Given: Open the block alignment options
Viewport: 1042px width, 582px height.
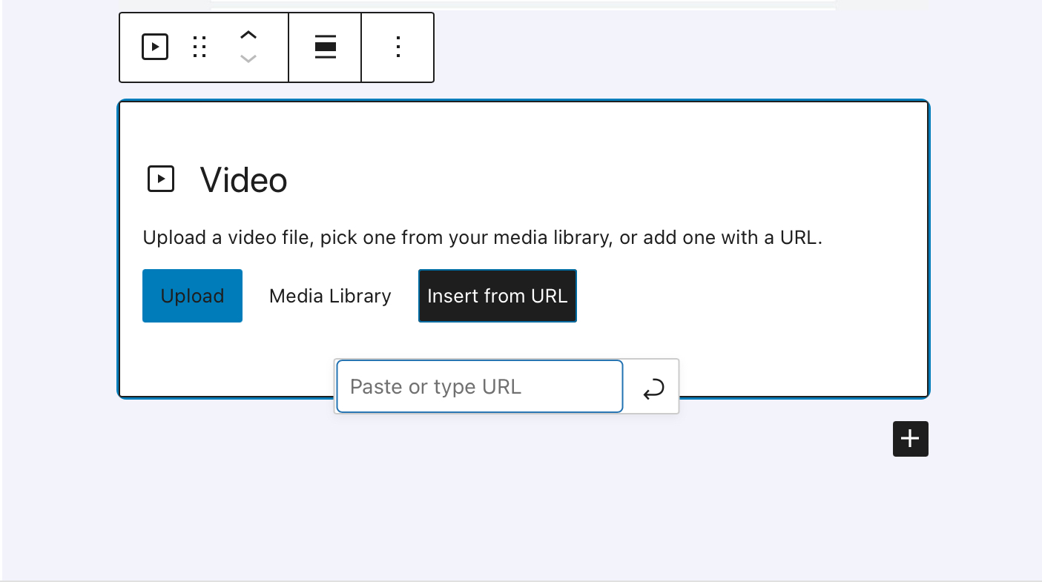Looking at the screenshot, I should 325,47.
